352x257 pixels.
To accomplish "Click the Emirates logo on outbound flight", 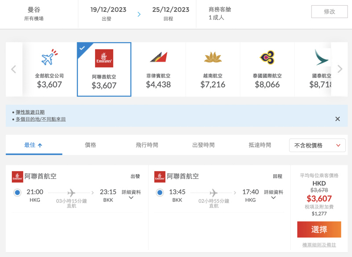I will coord(18,177).
